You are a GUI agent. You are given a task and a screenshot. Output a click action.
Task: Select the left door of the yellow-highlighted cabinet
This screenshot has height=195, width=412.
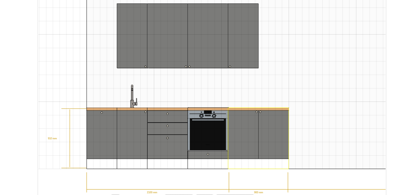(x=244, y=135)
